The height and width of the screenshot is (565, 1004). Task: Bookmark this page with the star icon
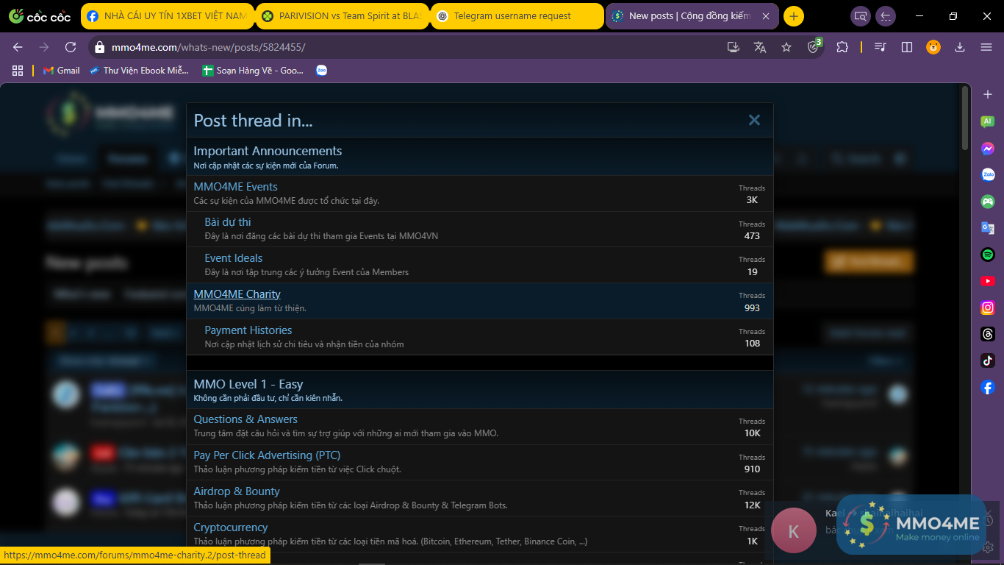[786, 47]
